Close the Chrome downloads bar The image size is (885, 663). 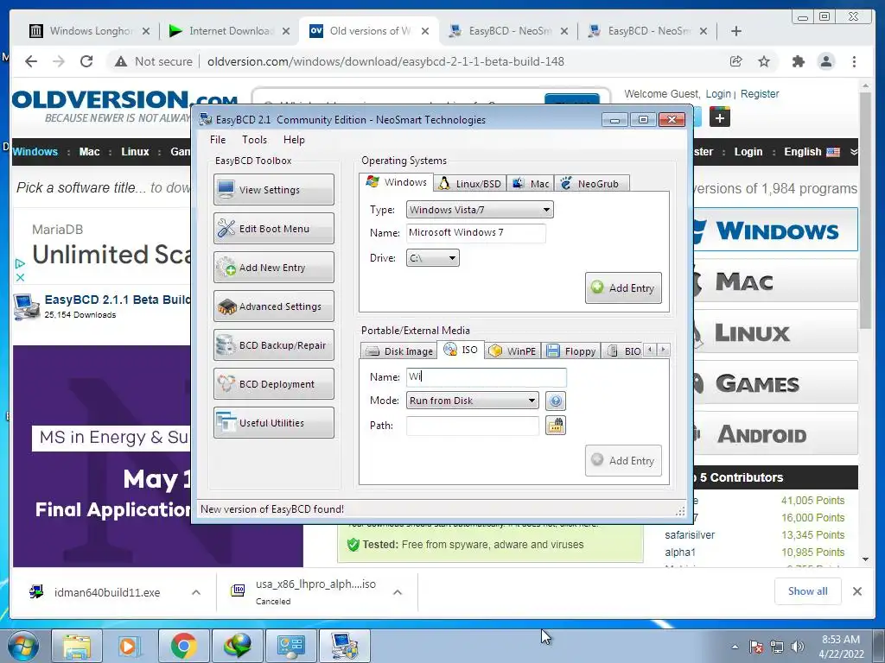click(857, 591)
